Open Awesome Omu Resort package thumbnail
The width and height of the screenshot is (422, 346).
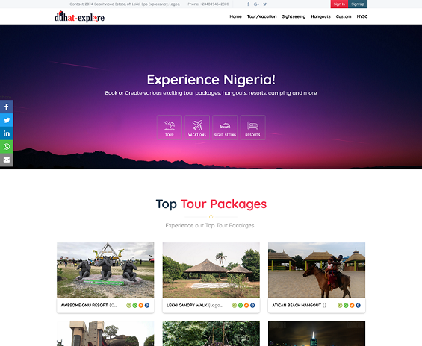click(x=105, y=270)
